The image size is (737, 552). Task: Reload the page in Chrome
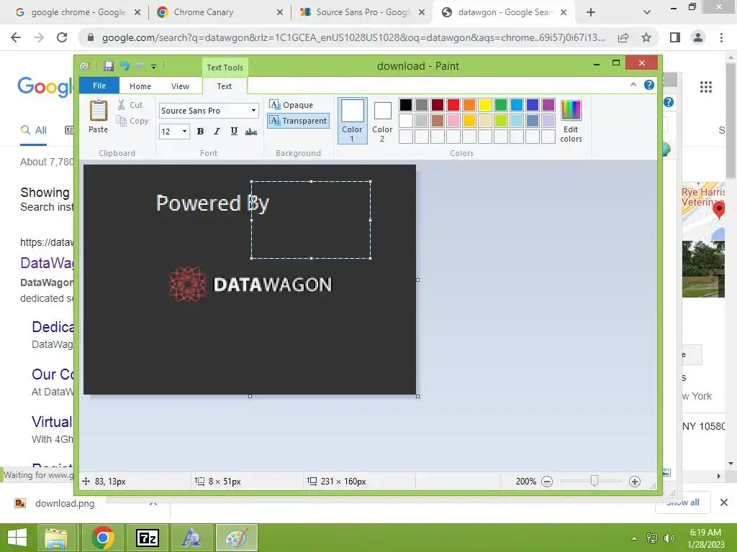tap(62, 37)
